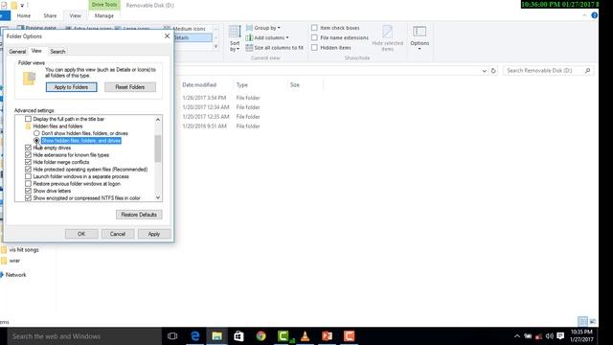Open Chrome from taskbar

261,336
